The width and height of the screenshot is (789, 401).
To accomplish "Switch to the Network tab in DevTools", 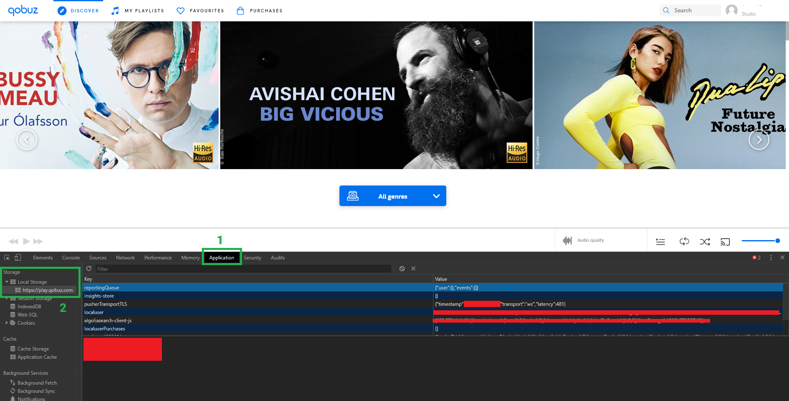I will point(125,257).
